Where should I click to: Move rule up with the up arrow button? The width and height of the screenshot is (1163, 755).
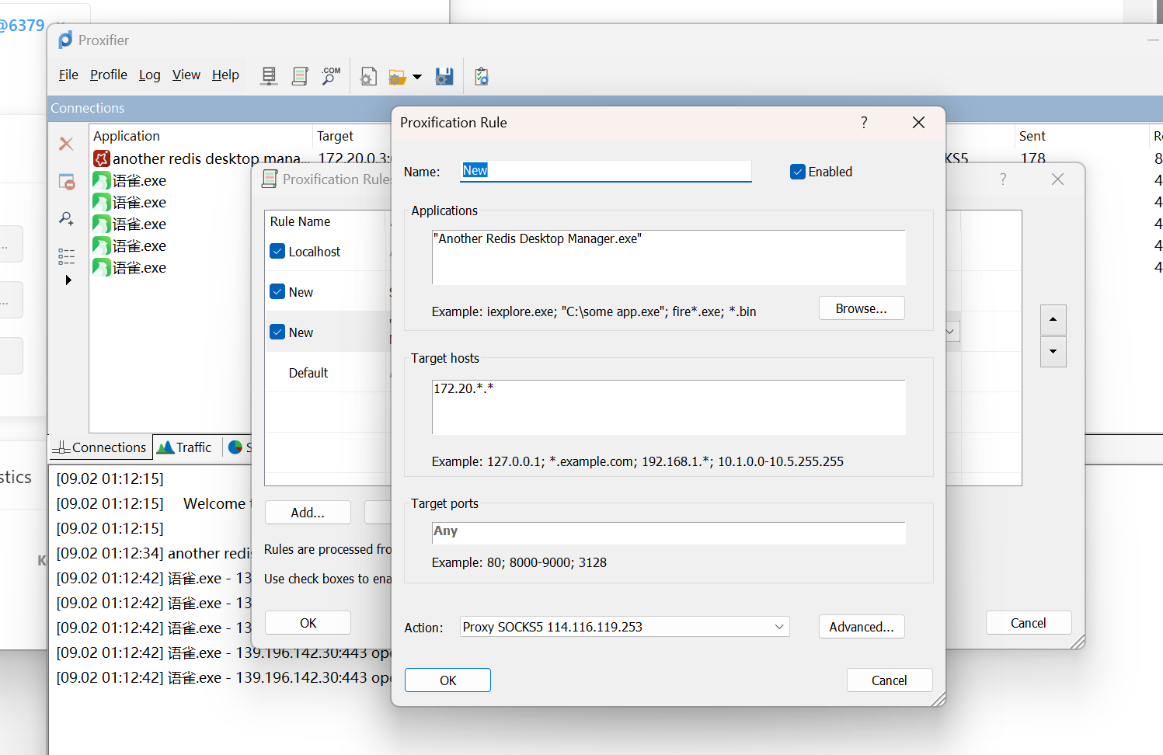coord(1053,319)
